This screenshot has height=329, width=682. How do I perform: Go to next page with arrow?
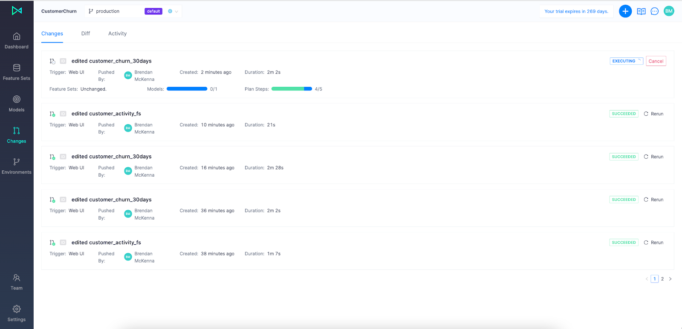coord(670,279)
